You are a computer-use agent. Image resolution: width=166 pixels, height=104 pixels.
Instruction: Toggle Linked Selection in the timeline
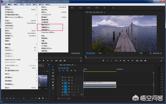tap(67, 71)
